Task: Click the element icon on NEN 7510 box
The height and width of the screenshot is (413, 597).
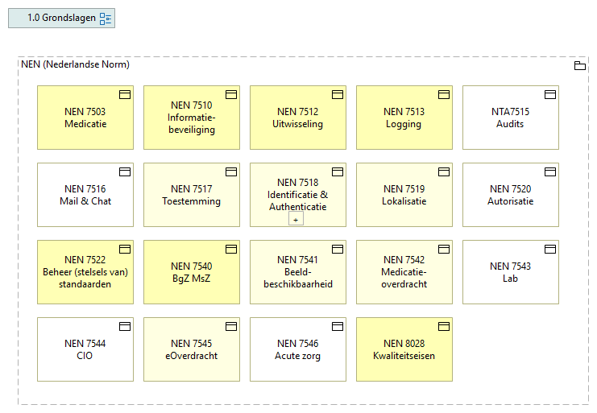Action: pos(231,94)
